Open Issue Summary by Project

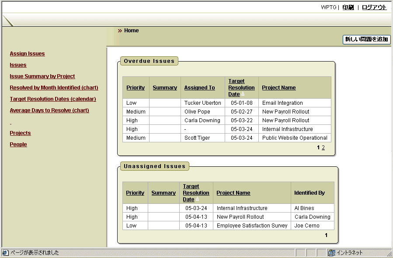tap(42, 76)
